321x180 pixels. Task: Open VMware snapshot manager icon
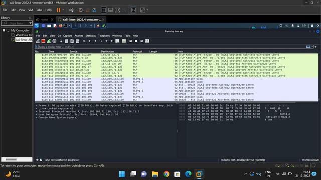(94, 10)
